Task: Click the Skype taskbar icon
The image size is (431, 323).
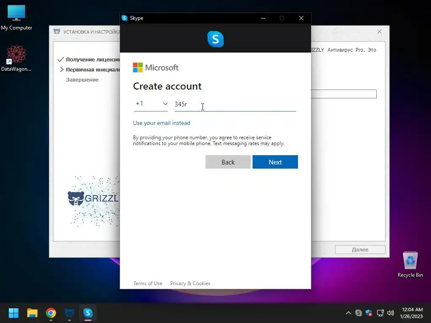Action: (88, 313)
